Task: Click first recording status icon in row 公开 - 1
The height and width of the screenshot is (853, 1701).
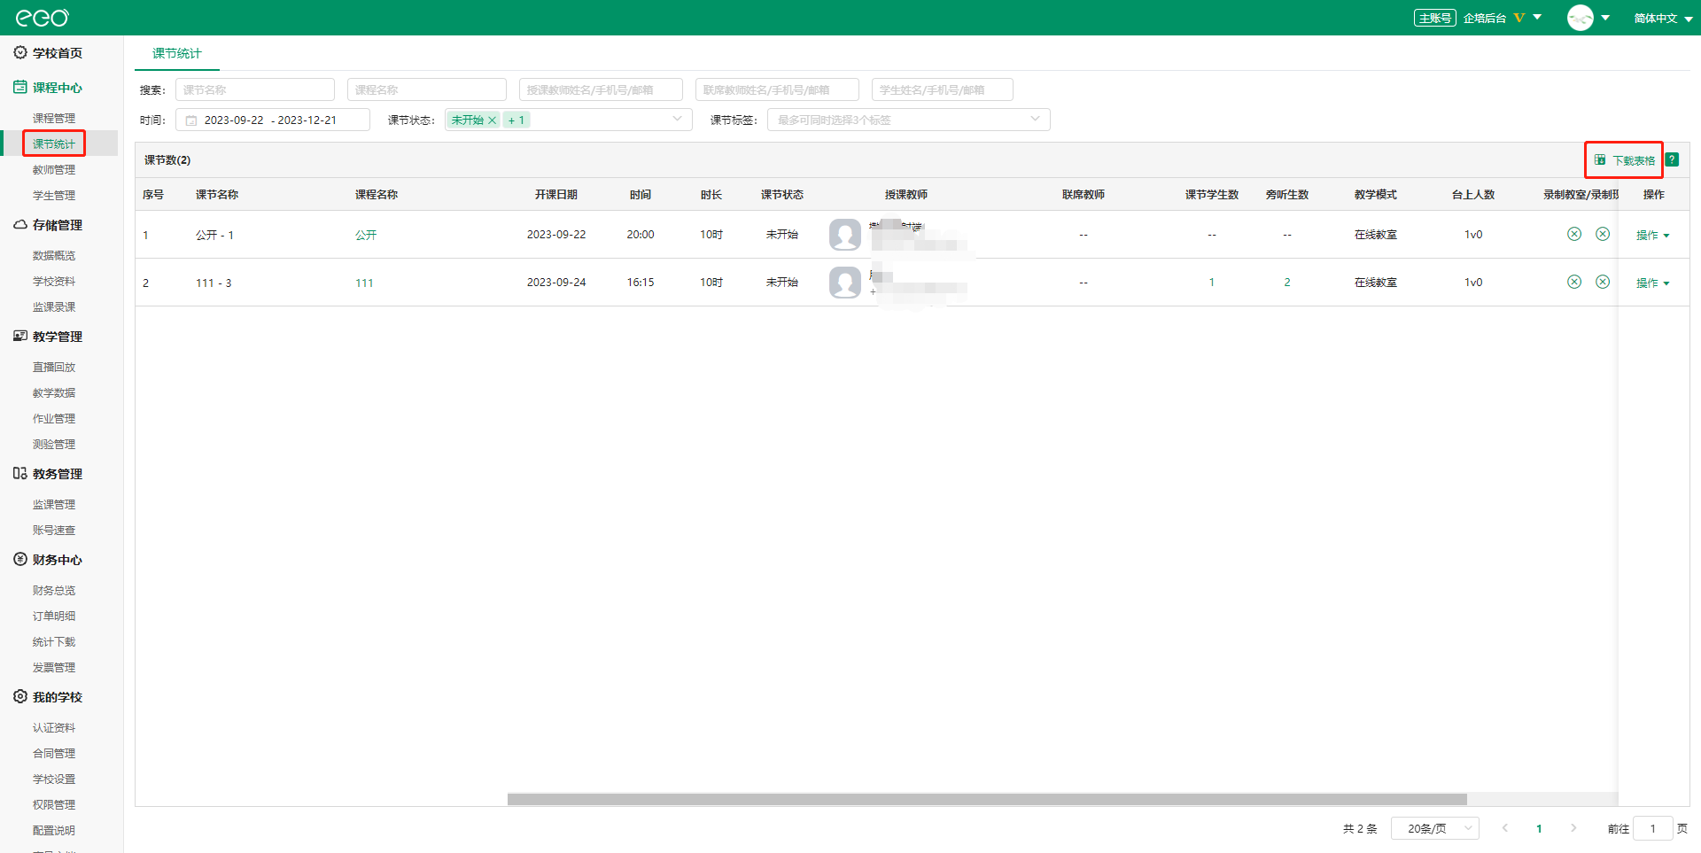Action: point(1574,234)
